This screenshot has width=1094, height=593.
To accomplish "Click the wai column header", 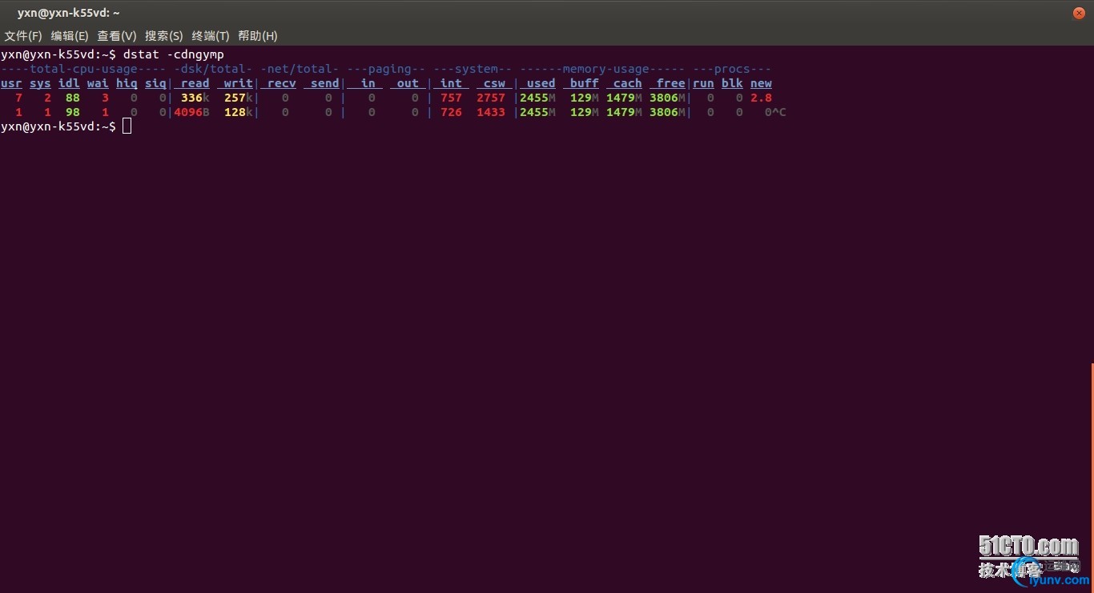I will click(98, 83).
